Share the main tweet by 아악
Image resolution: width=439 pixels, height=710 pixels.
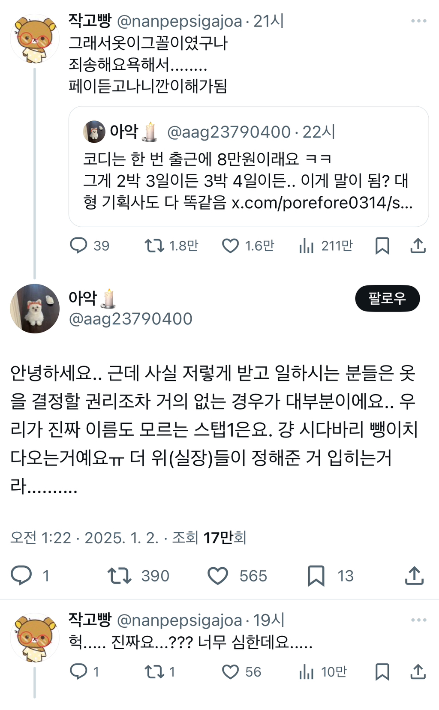(414, 575)
